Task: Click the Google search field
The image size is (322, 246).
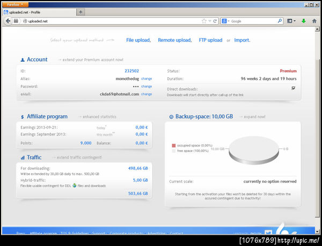Action: pyautogui.click(x=254, y=21)
